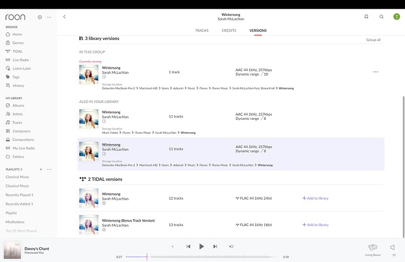The image size is (405, 262).
Task: Open Composers in My Library
Action: pos(21,131)
